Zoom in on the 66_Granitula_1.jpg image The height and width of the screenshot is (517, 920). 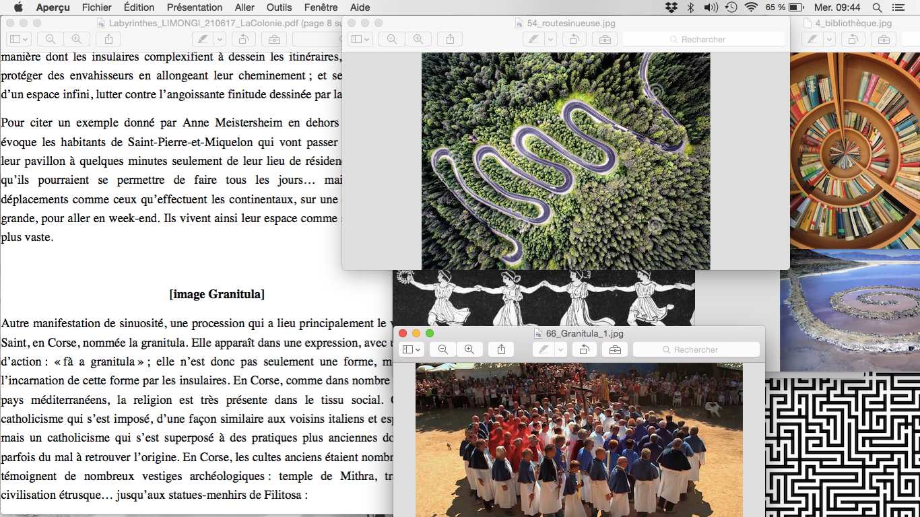coord(469,349)
